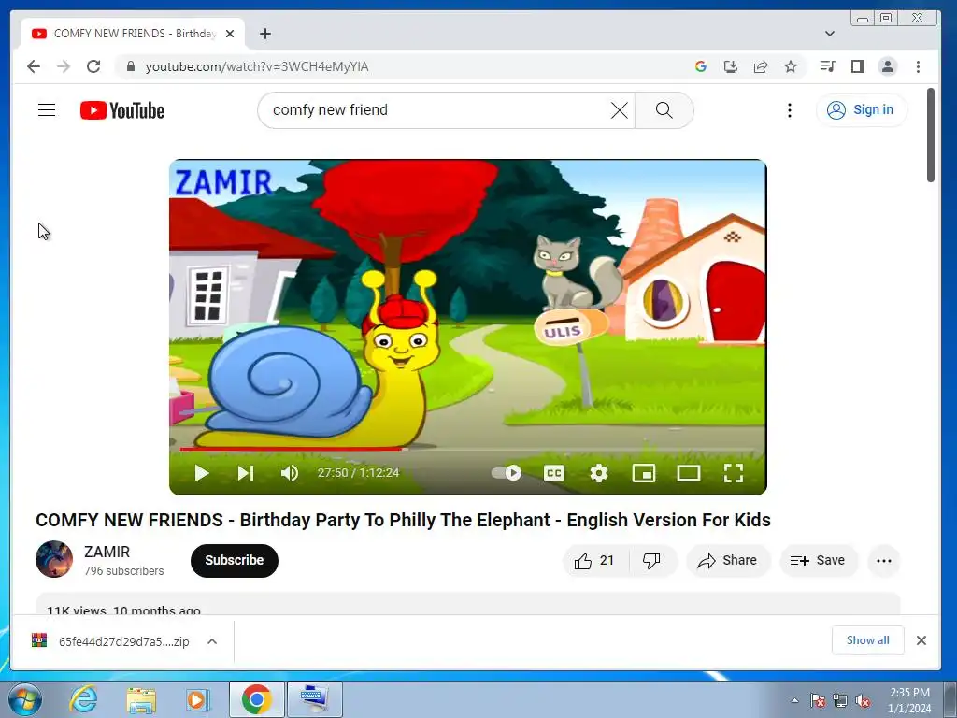This screenshot has width=957, height=718.
Task: Open Windows Media Player from taskbar
Action: [x=198, y=699]
